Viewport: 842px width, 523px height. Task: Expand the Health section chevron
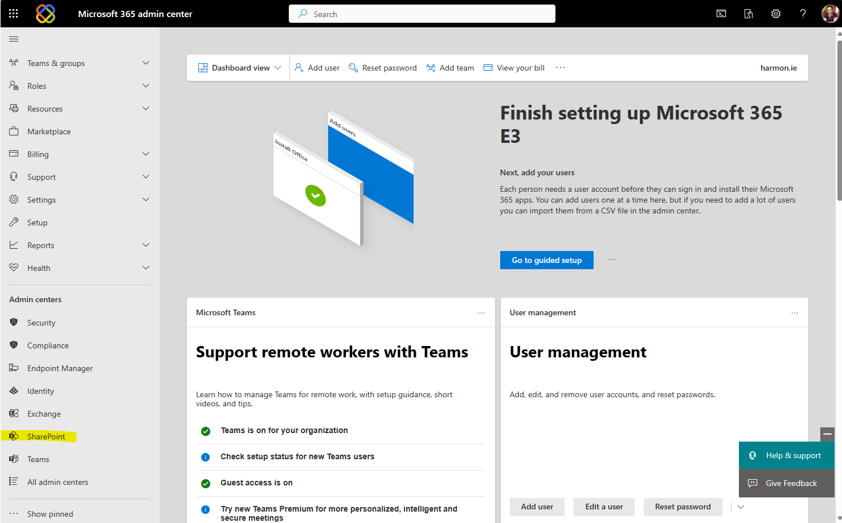(x=146, y=267)
